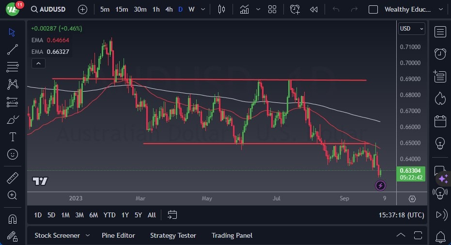Click the 4h timeframe button
The image size is (451, 245).
point(169,9)
